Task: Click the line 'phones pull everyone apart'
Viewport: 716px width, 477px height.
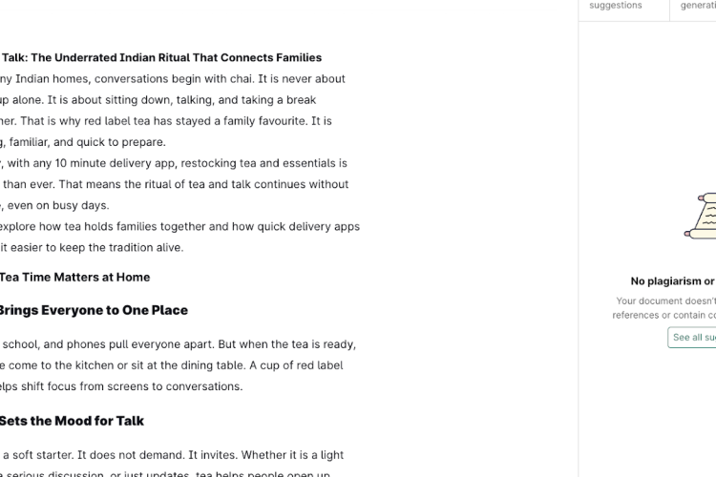Action: [179, 344]
